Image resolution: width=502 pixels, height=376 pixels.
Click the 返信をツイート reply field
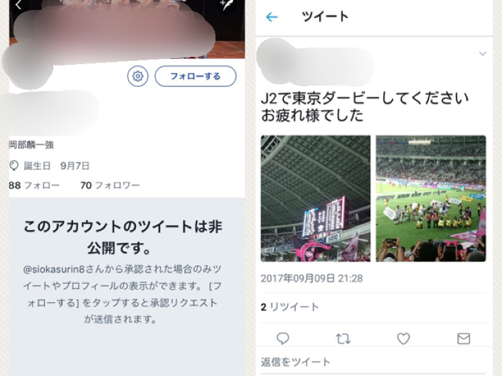[x=373, y=362]
